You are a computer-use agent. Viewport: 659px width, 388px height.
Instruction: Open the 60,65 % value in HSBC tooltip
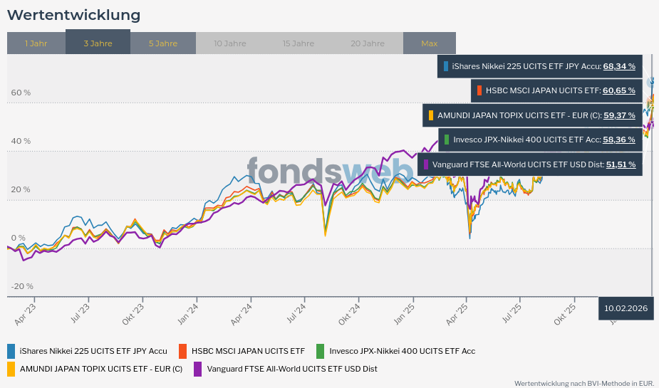point(618,90)
